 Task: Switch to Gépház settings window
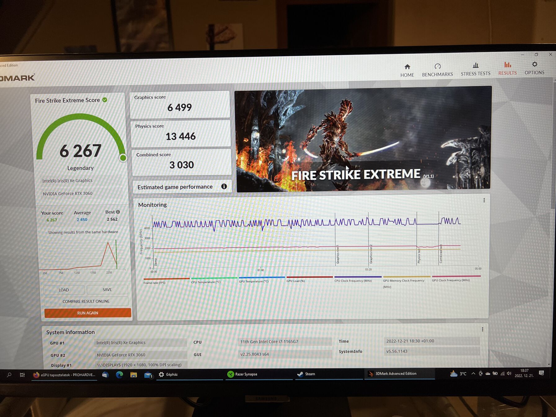pyautogui.click(x=189, y=375)
